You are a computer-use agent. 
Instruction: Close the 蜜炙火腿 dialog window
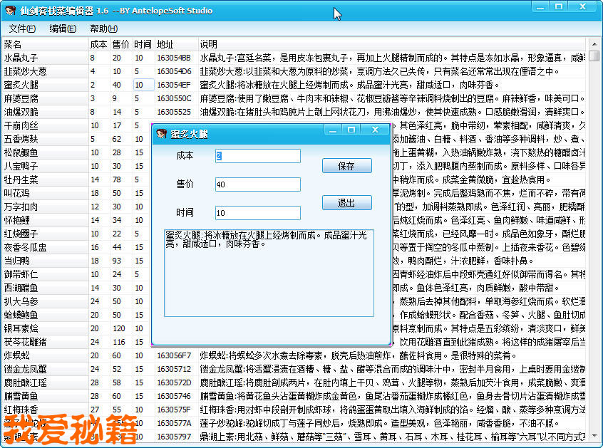(375, 130)
